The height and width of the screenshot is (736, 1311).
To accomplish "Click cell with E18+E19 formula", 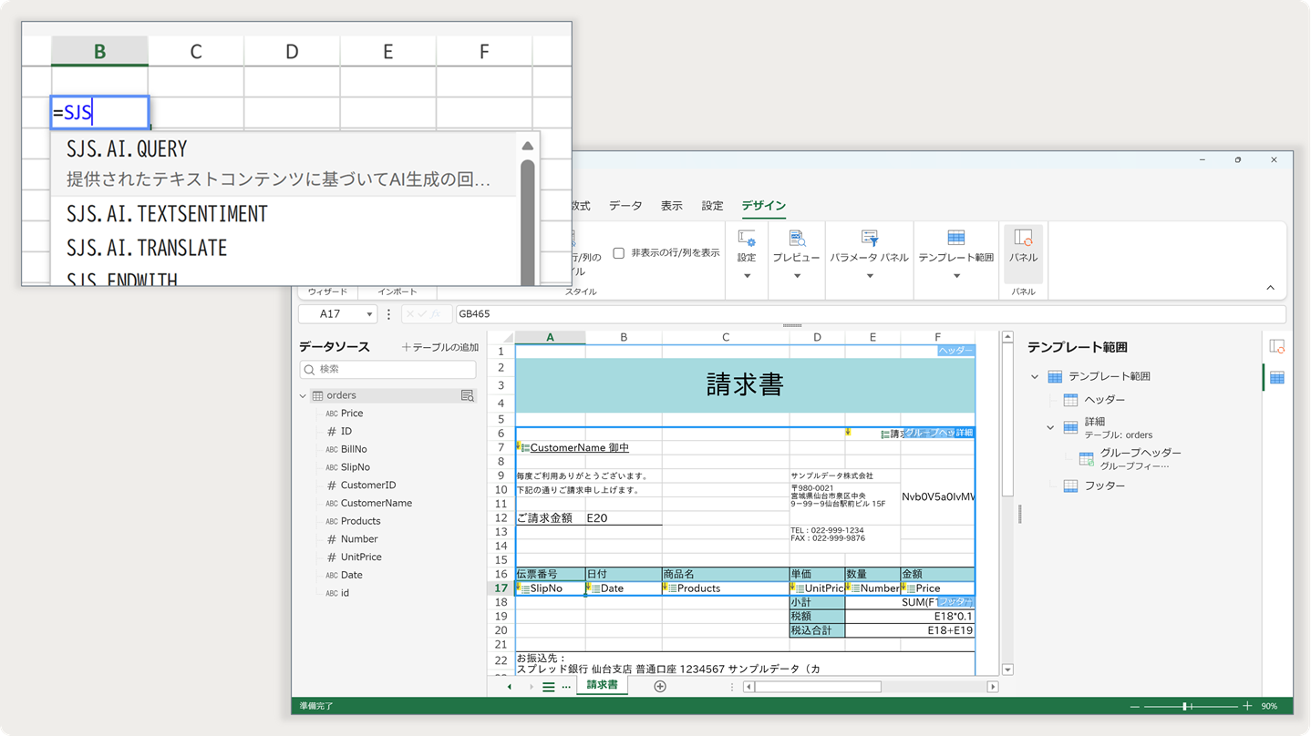I will pyautogui.click(x=909, y=630).
